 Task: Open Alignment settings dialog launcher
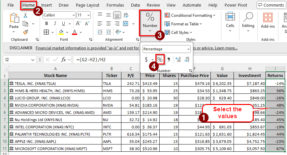(x=138, y=39)
